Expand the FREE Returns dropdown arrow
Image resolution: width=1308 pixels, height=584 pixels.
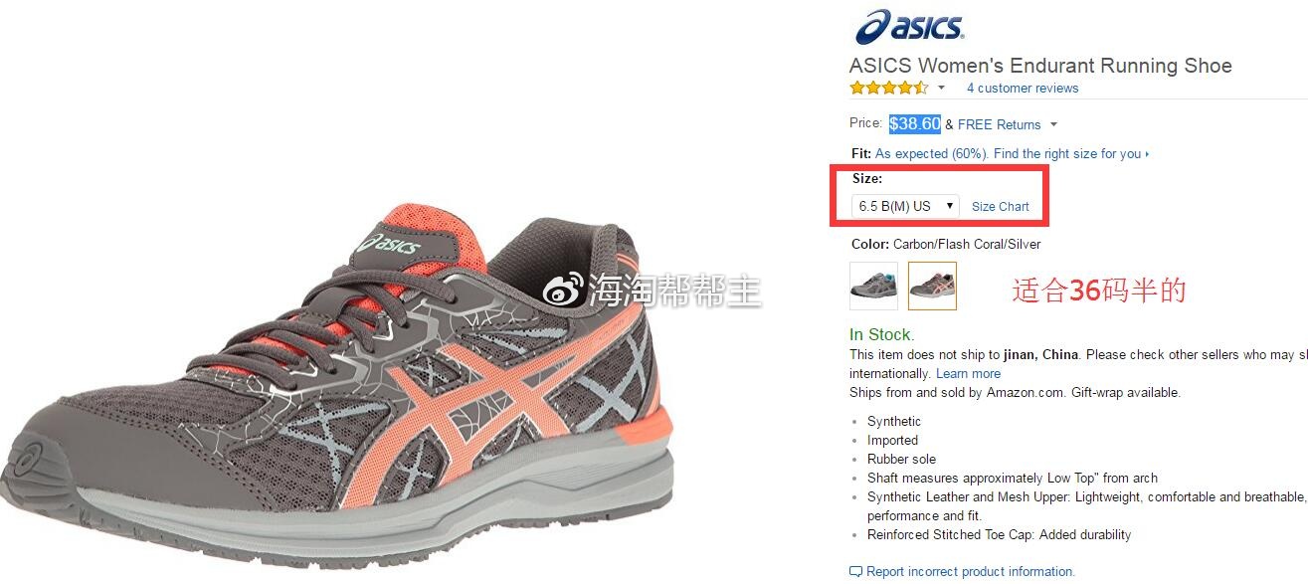pos(1053,124)
